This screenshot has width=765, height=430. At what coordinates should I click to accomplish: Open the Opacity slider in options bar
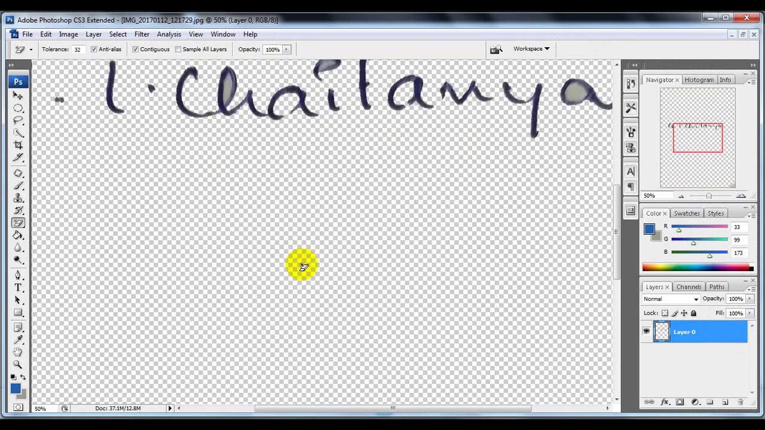(x=286, y=50)
